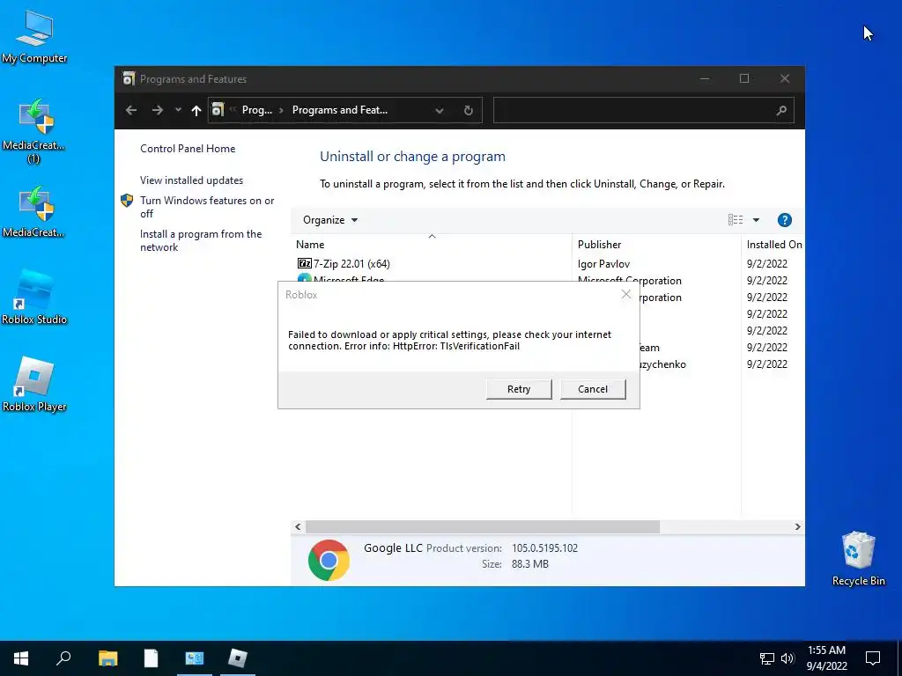Screen dimensions: 902x676
Task: Open the Organize dropdown menu
Action: [330, 220]
